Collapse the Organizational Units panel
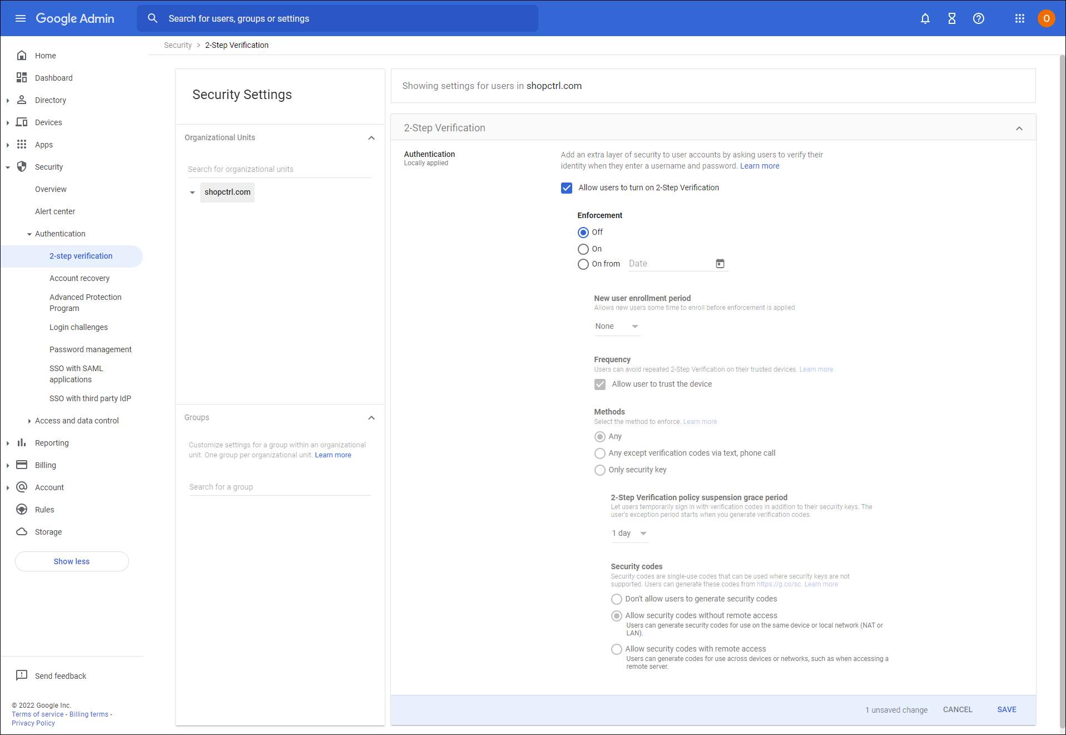The height and width of the screenshot is (735, 1066). pyautogui.click(x=371, y=137)
